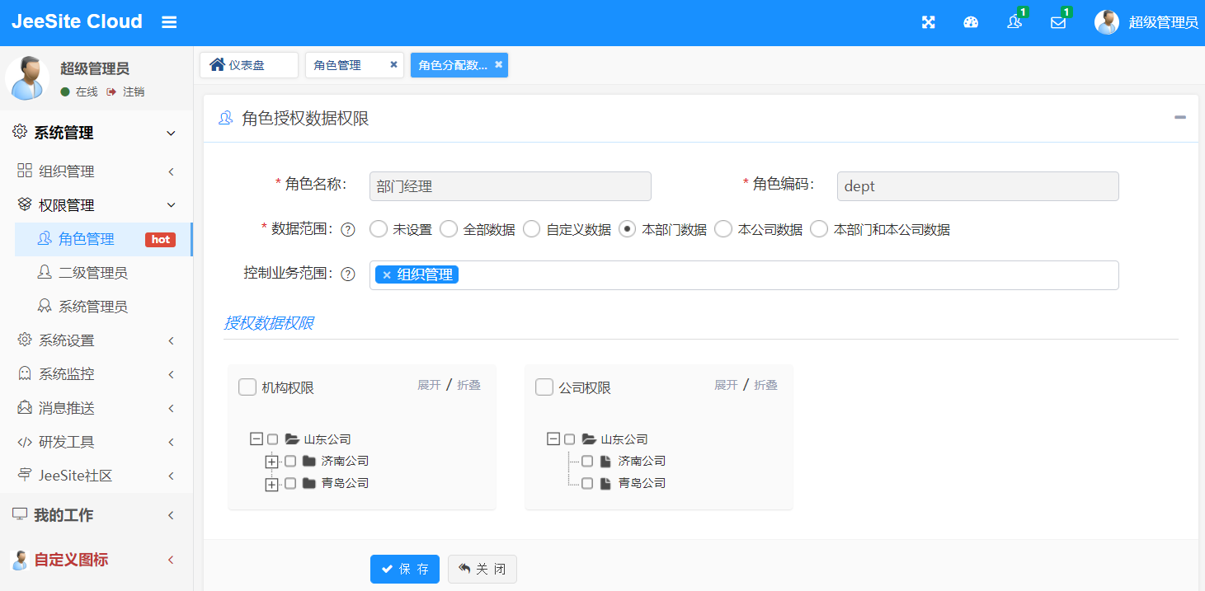Collapse the 权限管理 submenu arrow
The height and width of the screenshot is (591, 1205).
tap(172, 205)
